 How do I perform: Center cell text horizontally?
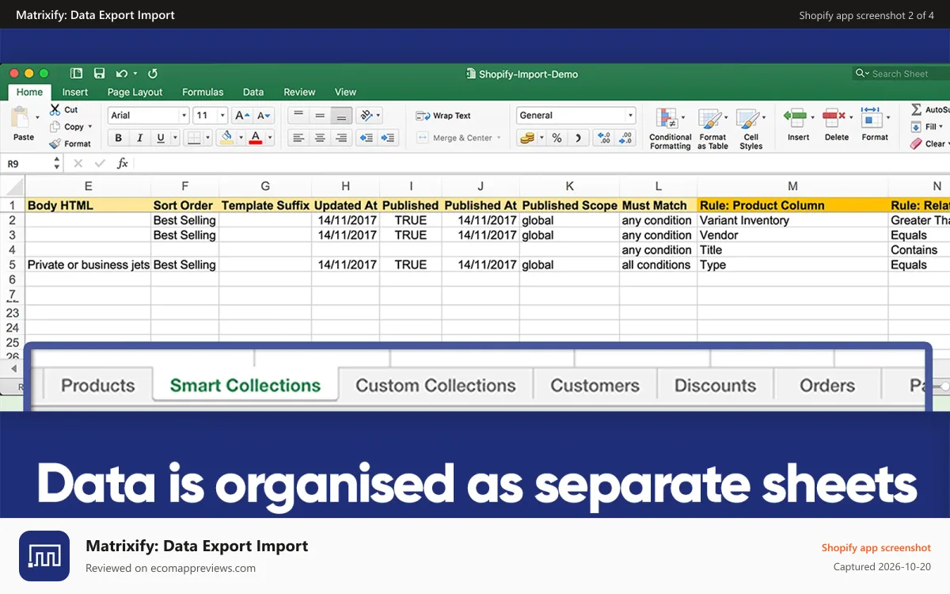coord(320,138)
